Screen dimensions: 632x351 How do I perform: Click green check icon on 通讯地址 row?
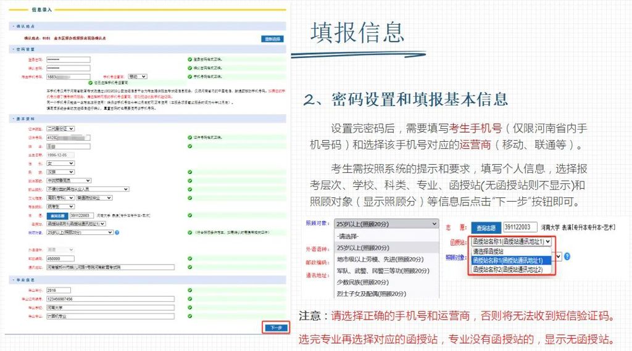pyautogui.click(x=190, y=266)
